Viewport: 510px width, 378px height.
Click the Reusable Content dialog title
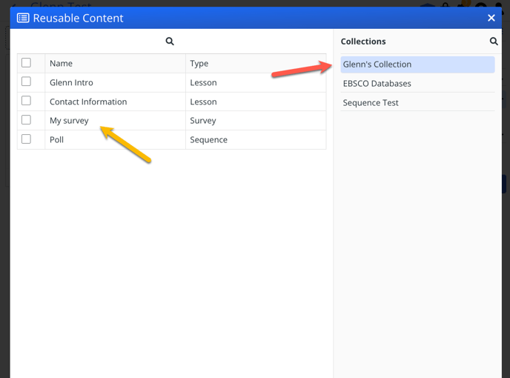click(x=78, y=19)
